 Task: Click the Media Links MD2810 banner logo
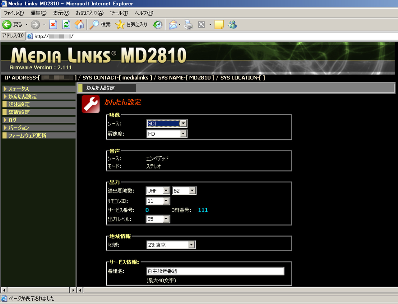coord(99,55)
